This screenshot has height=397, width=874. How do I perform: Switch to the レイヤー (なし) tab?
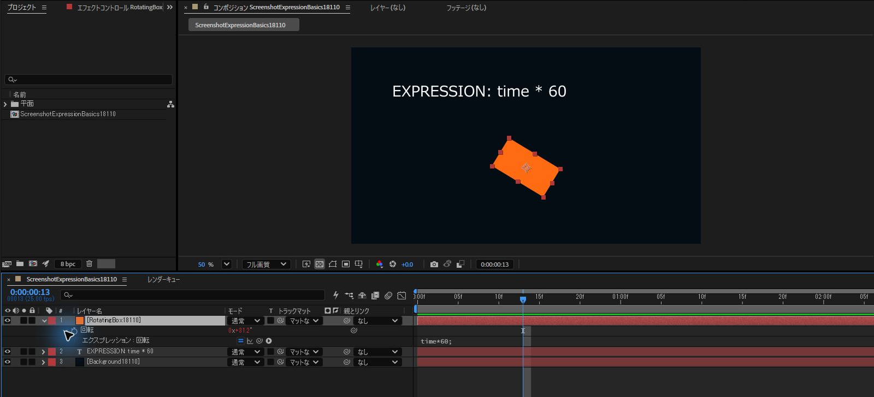click(x=388, y=8)
